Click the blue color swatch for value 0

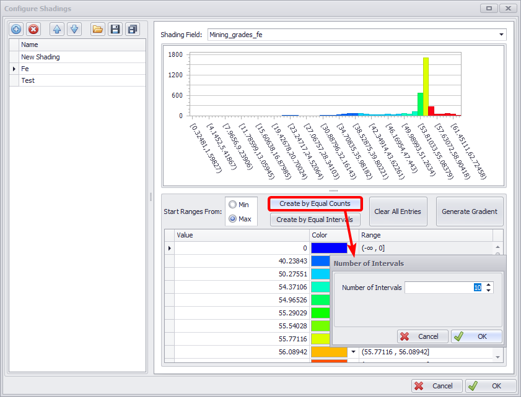coord(329,248)
